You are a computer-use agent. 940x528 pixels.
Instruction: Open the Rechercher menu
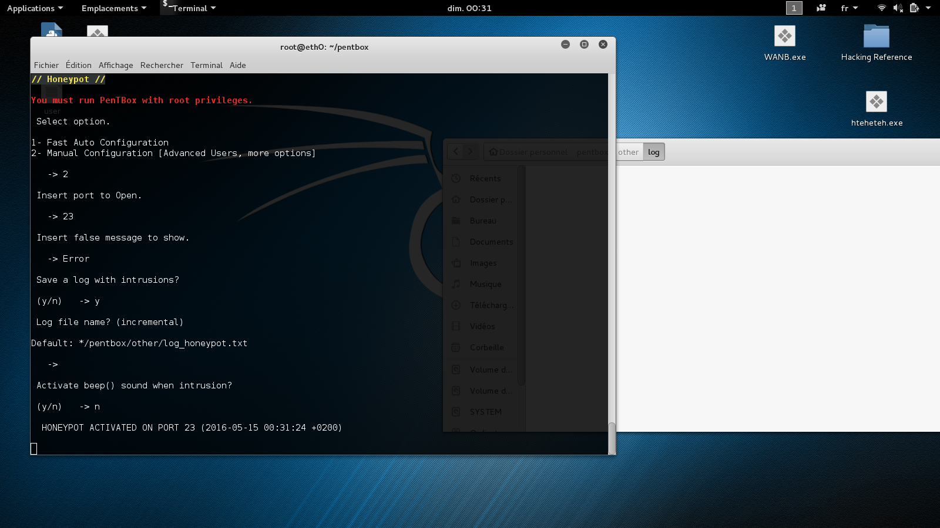click(x=162, y=65)
